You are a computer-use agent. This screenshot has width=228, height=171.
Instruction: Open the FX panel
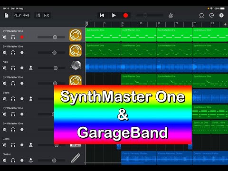(47, 16)
